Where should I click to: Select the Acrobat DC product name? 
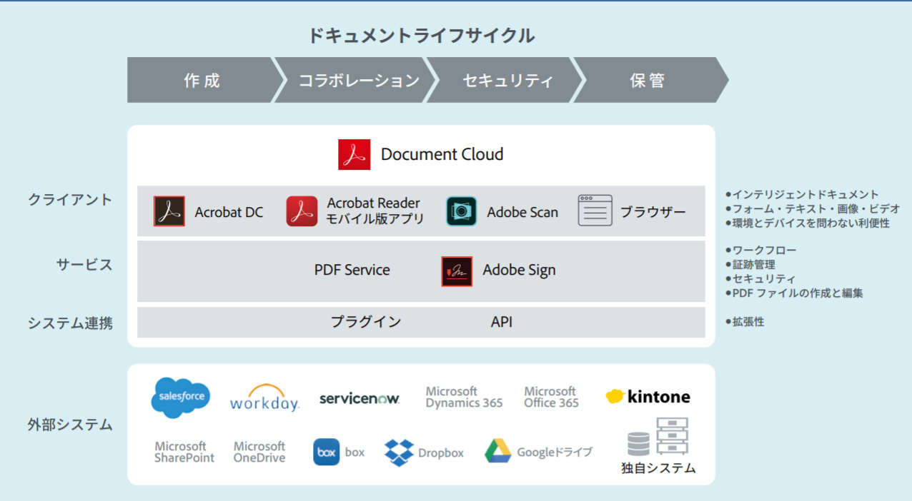click(229, 212)
